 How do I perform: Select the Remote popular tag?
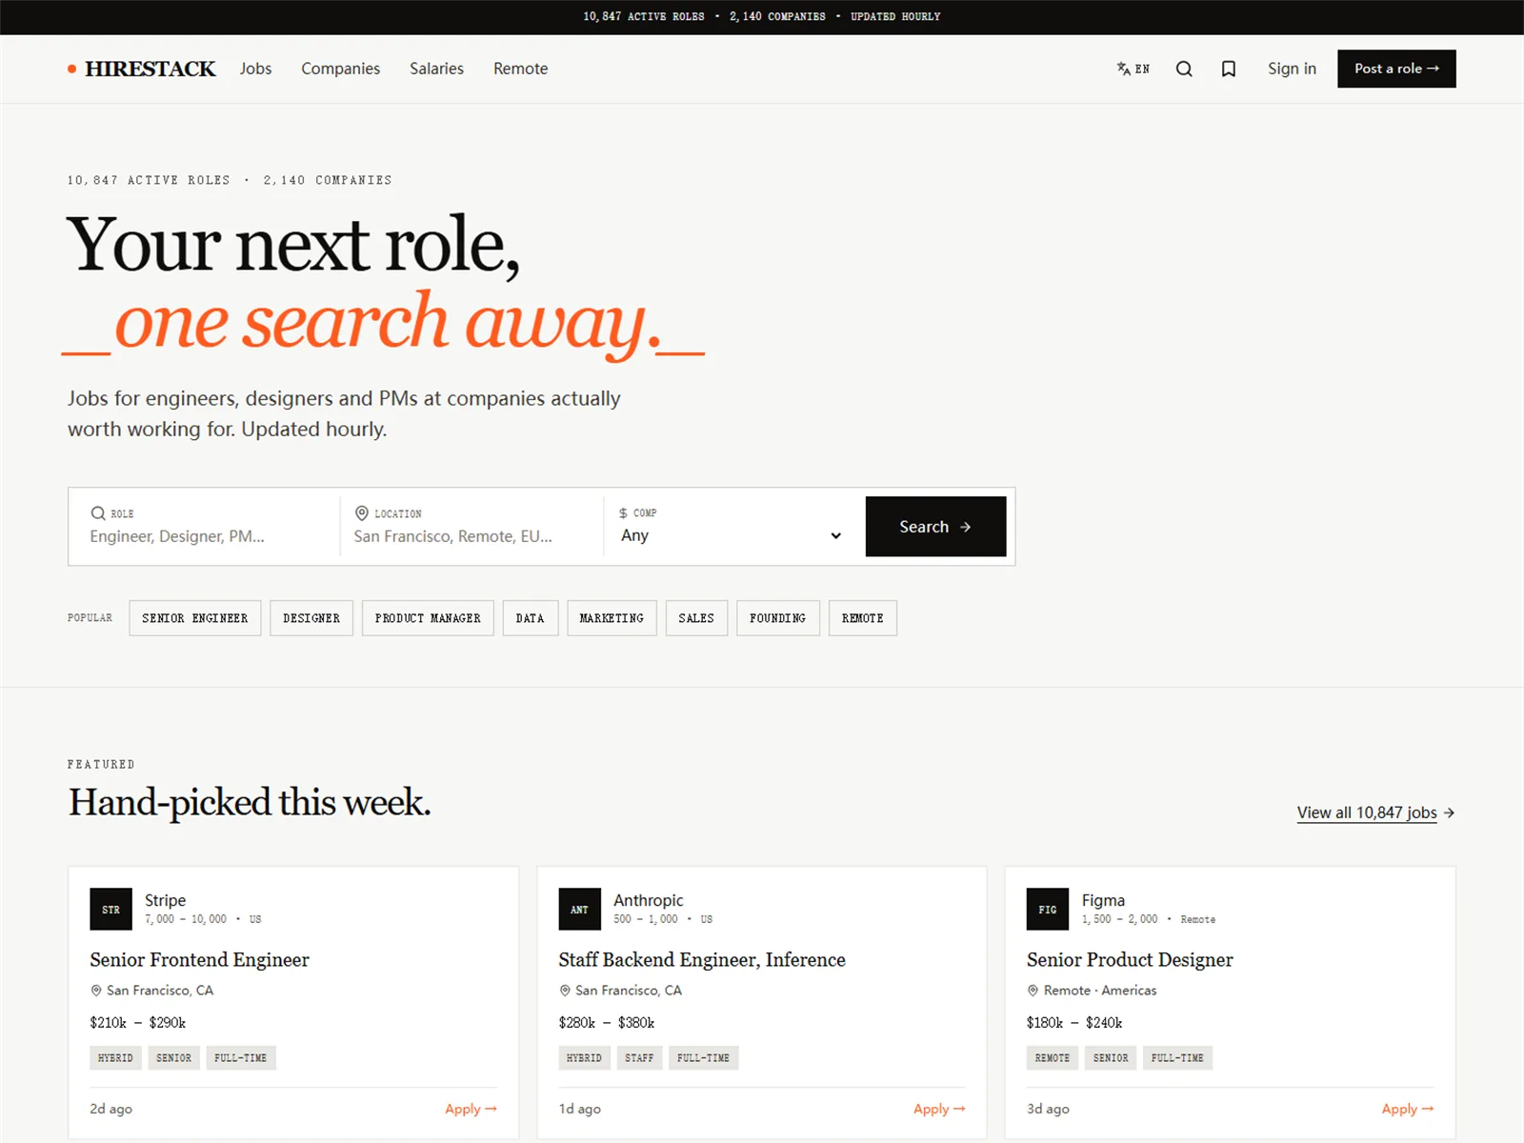pyautogui.click(x=863, y=618)
